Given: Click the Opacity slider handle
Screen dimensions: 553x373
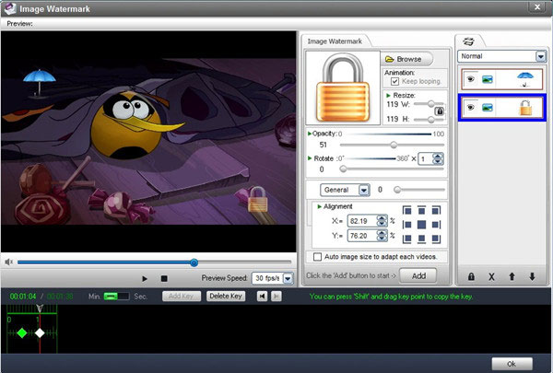Looking at the screenshot, I should (x=394, y=145).
